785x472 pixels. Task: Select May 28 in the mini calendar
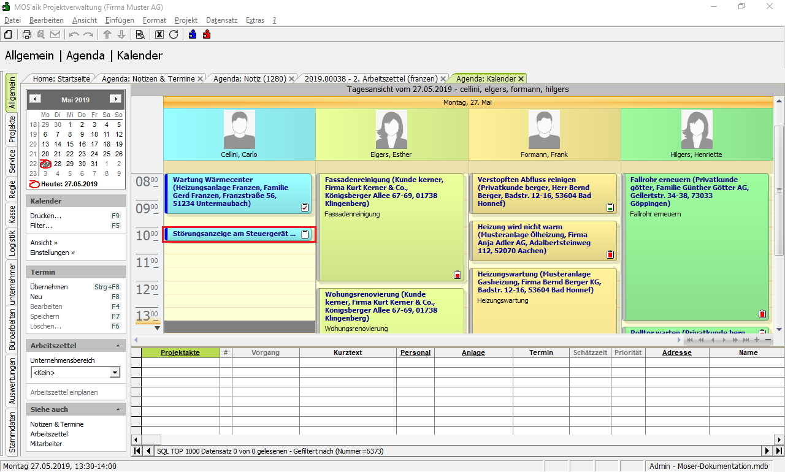[58, 164]
